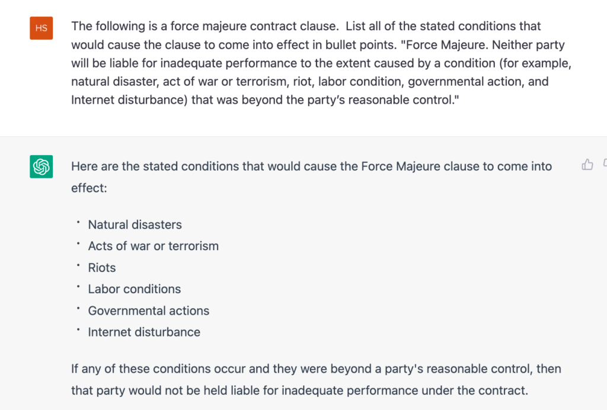Screen dimensions: 607x410
Task: Click the prompt line beginning 'Internet disturbance) that was'
Action: tap(265, 100)
